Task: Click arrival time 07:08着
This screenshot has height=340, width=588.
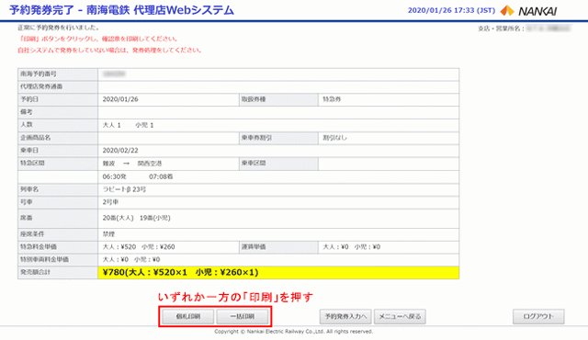Action: tap(161, 176)
